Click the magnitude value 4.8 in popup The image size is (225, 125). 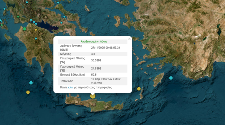pos(93,54)
